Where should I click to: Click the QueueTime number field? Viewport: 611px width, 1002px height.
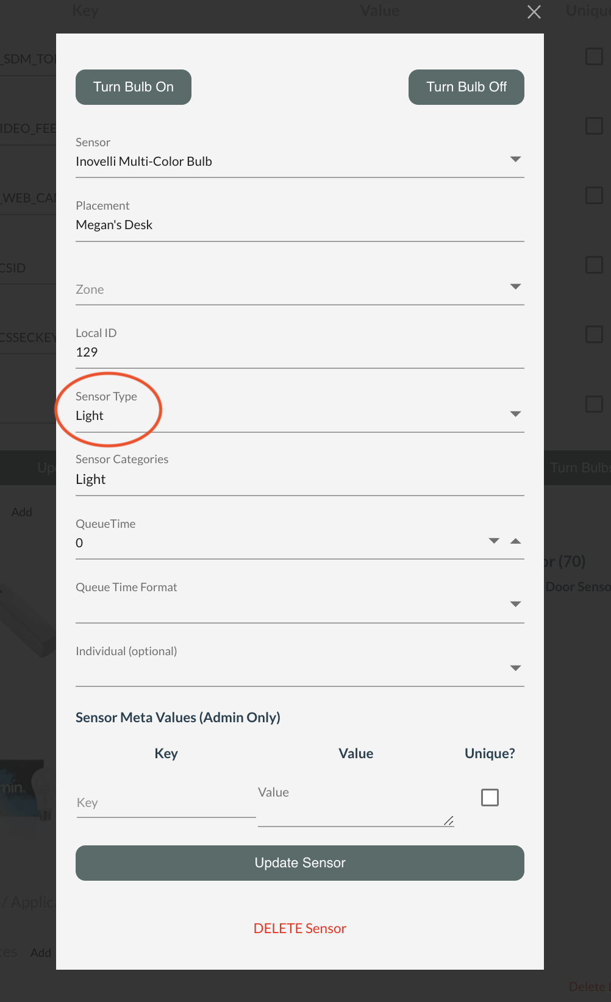[274, 543]
